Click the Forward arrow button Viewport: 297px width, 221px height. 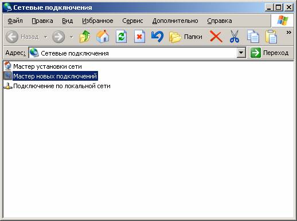click(x=58, y=37)
